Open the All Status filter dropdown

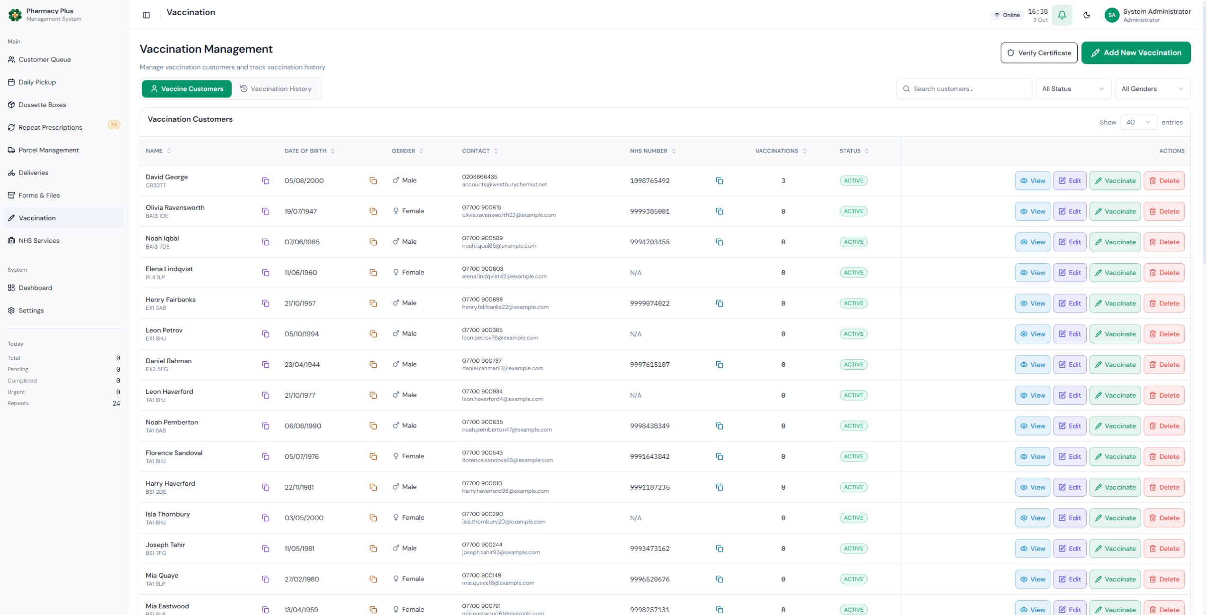coord(1073,89)
